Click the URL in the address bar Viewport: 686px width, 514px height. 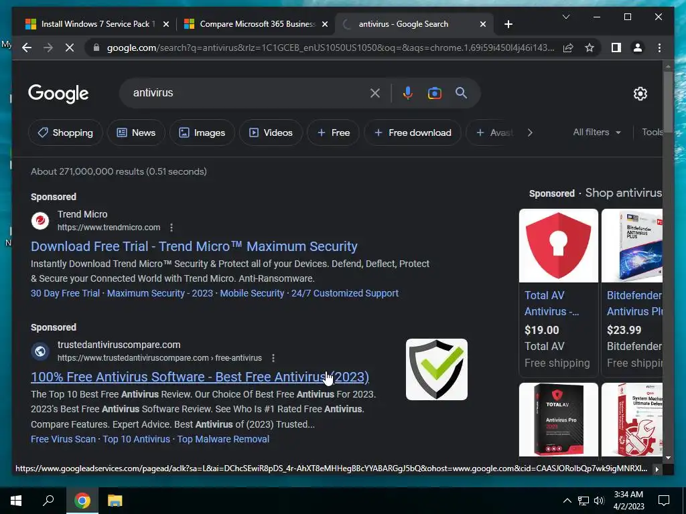click(x=330, y=48)
